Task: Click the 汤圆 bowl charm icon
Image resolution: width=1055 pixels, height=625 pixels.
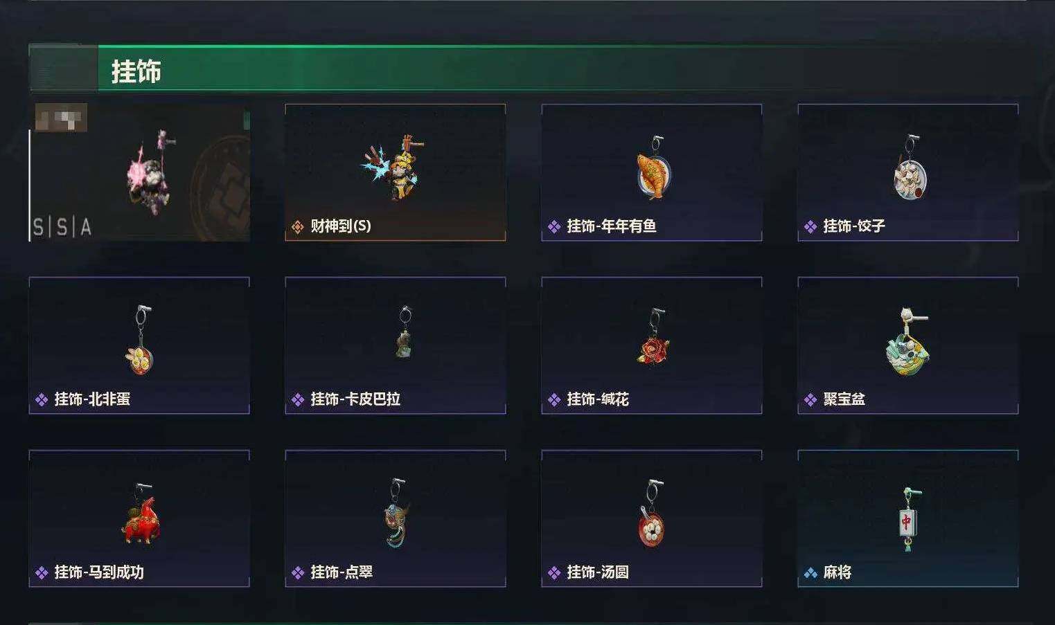Action: [651, 514]
